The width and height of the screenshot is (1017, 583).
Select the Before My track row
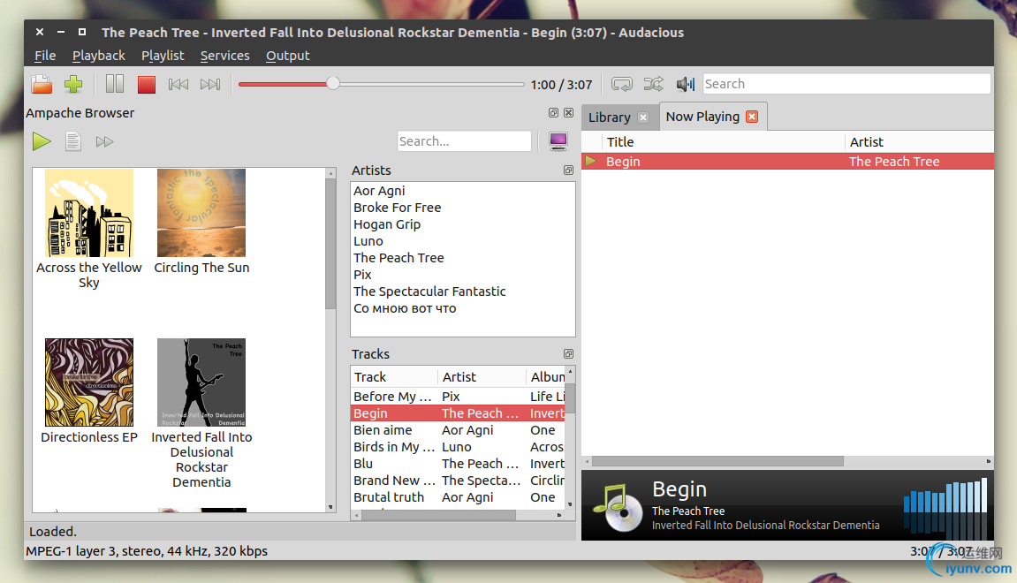coord(458,397)
